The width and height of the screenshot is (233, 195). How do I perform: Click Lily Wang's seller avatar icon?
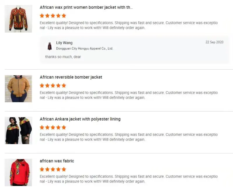point(50,46)
